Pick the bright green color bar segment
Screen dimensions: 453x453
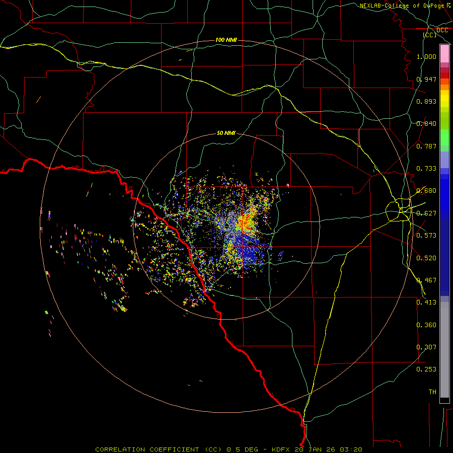(444, 137)
